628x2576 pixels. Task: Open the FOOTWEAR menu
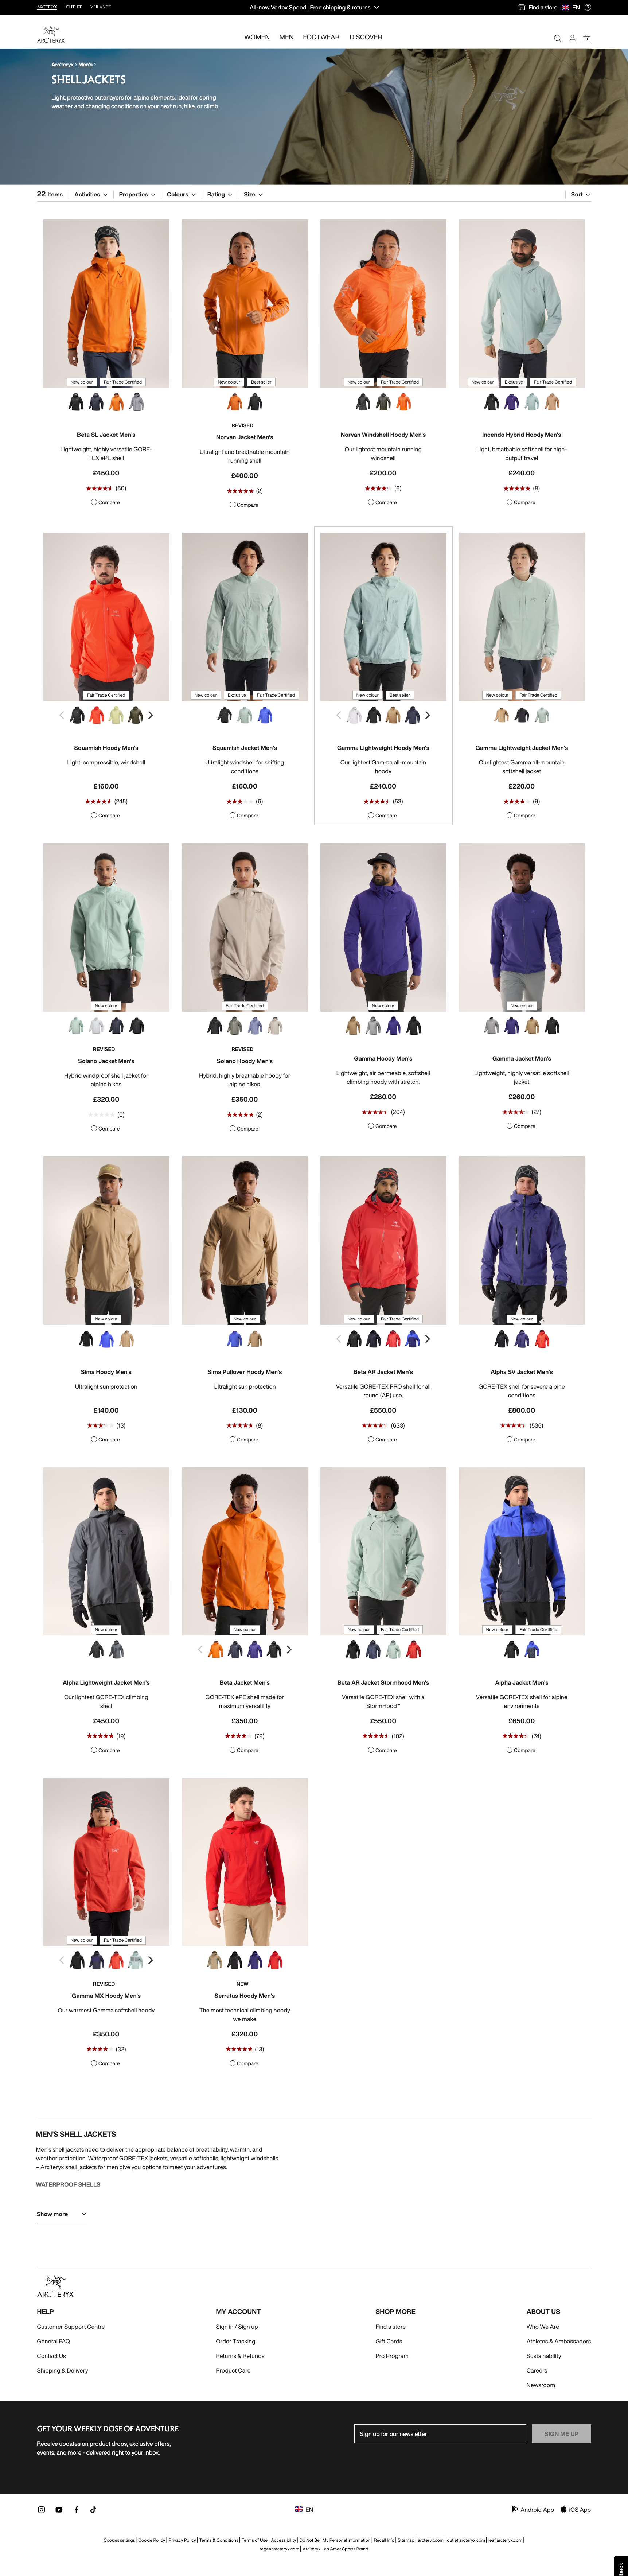point(321,37)
